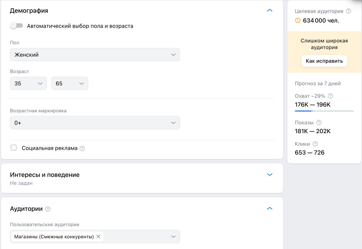Click the Как исправить button
Screen dimensions: 362x249
point(324,61)
